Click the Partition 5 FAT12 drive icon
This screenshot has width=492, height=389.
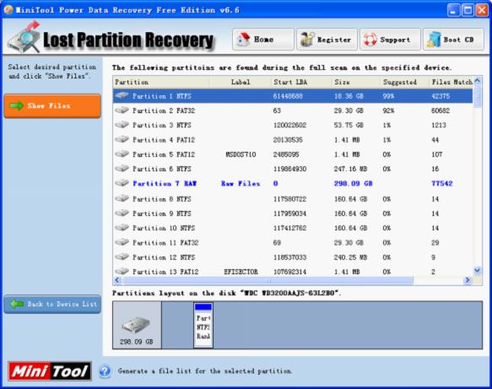(122, 154)
